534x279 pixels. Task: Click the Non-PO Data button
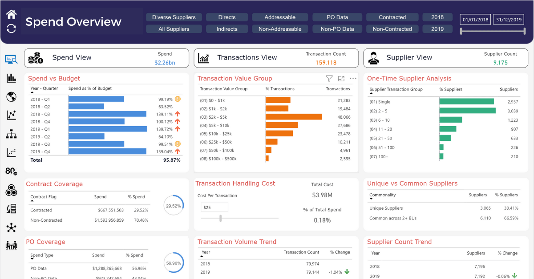click(x=337, y=28)
